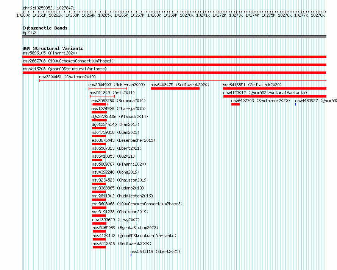Image resolution: width=337 pixels, height=270 pixels.
Task: Click nsv6010353 (Wu2021) label
Action: click(x=113, y=156)
